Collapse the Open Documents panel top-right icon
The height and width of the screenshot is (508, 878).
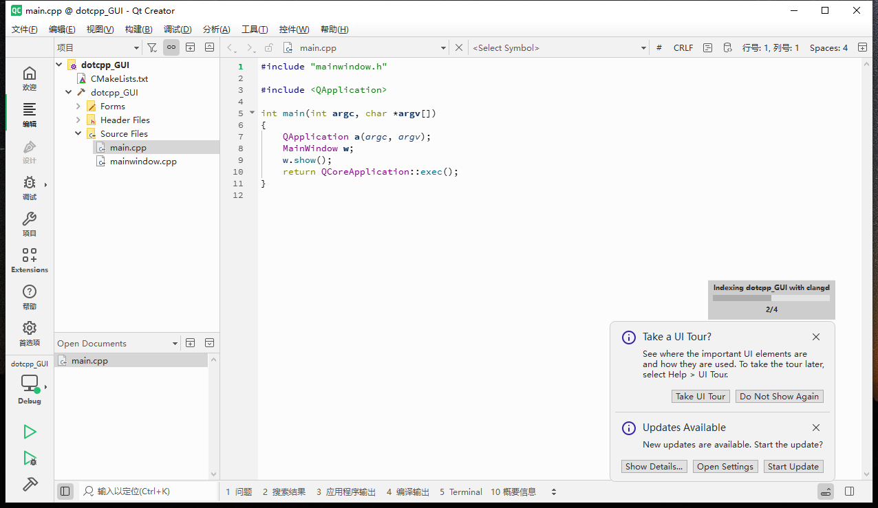tap(210, 343)
